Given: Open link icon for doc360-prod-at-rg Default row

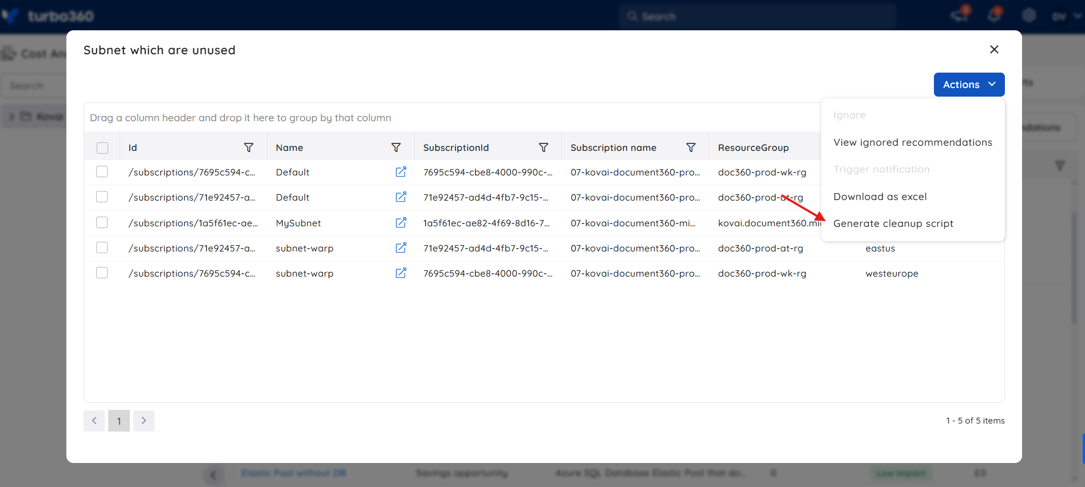Looking at the screenshot, I should (401, 197).
